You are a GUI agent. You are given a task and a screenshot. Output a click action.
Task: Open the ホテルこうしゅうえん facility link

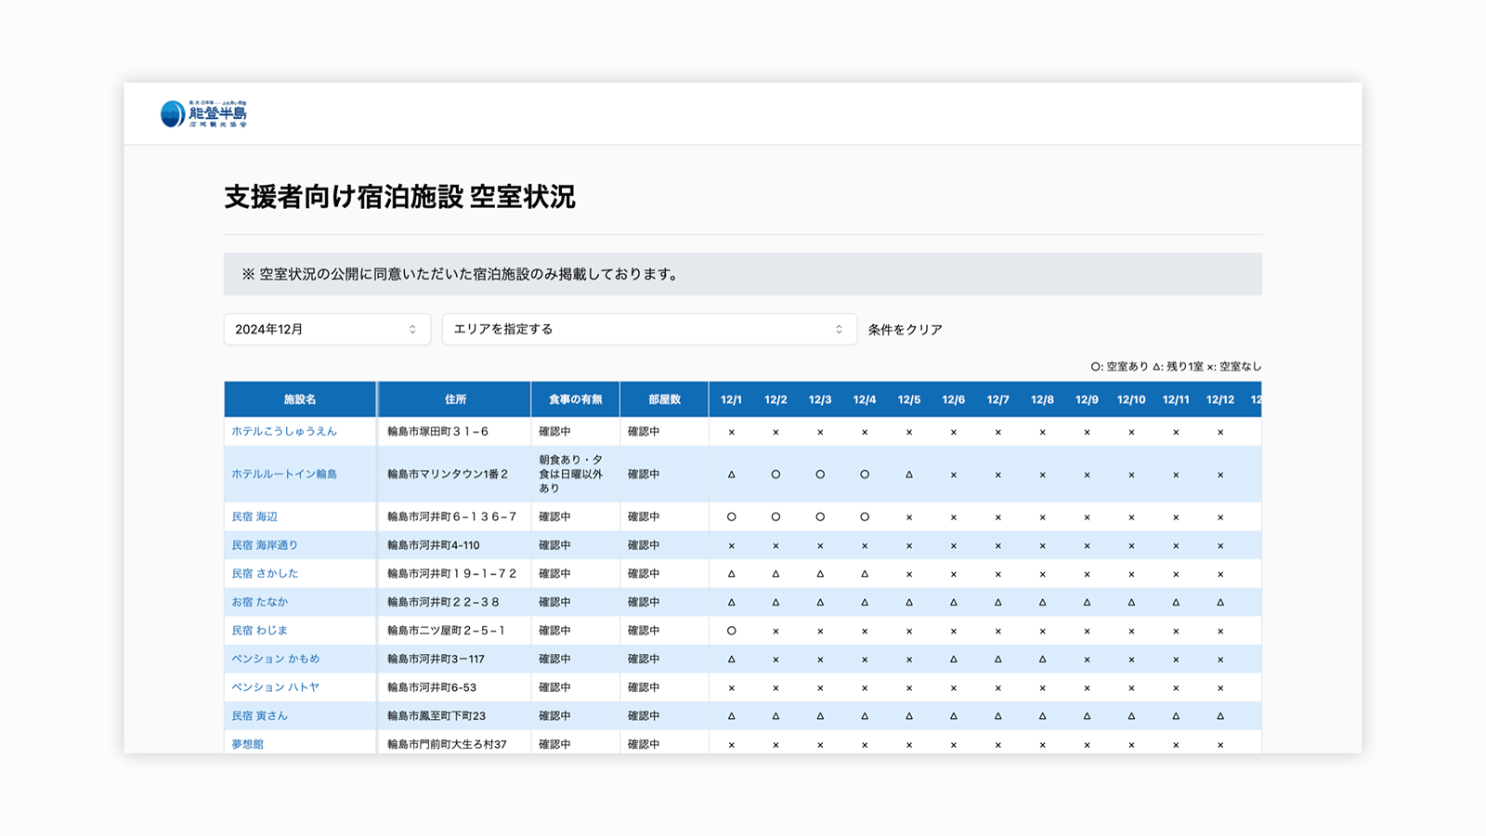coord(284,432)
